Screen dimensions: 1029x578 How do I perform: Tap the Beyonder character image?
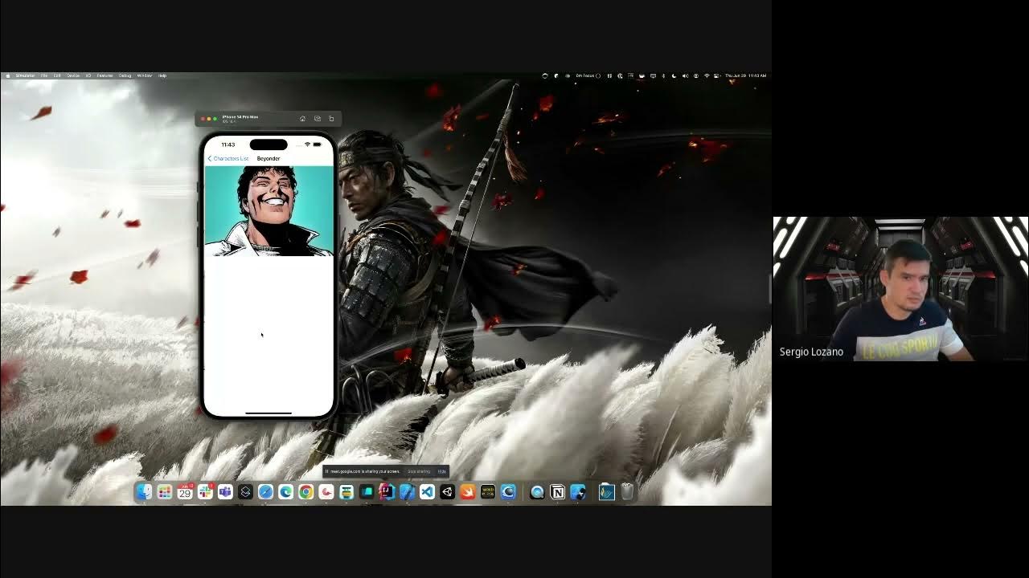tap(269, 210)
